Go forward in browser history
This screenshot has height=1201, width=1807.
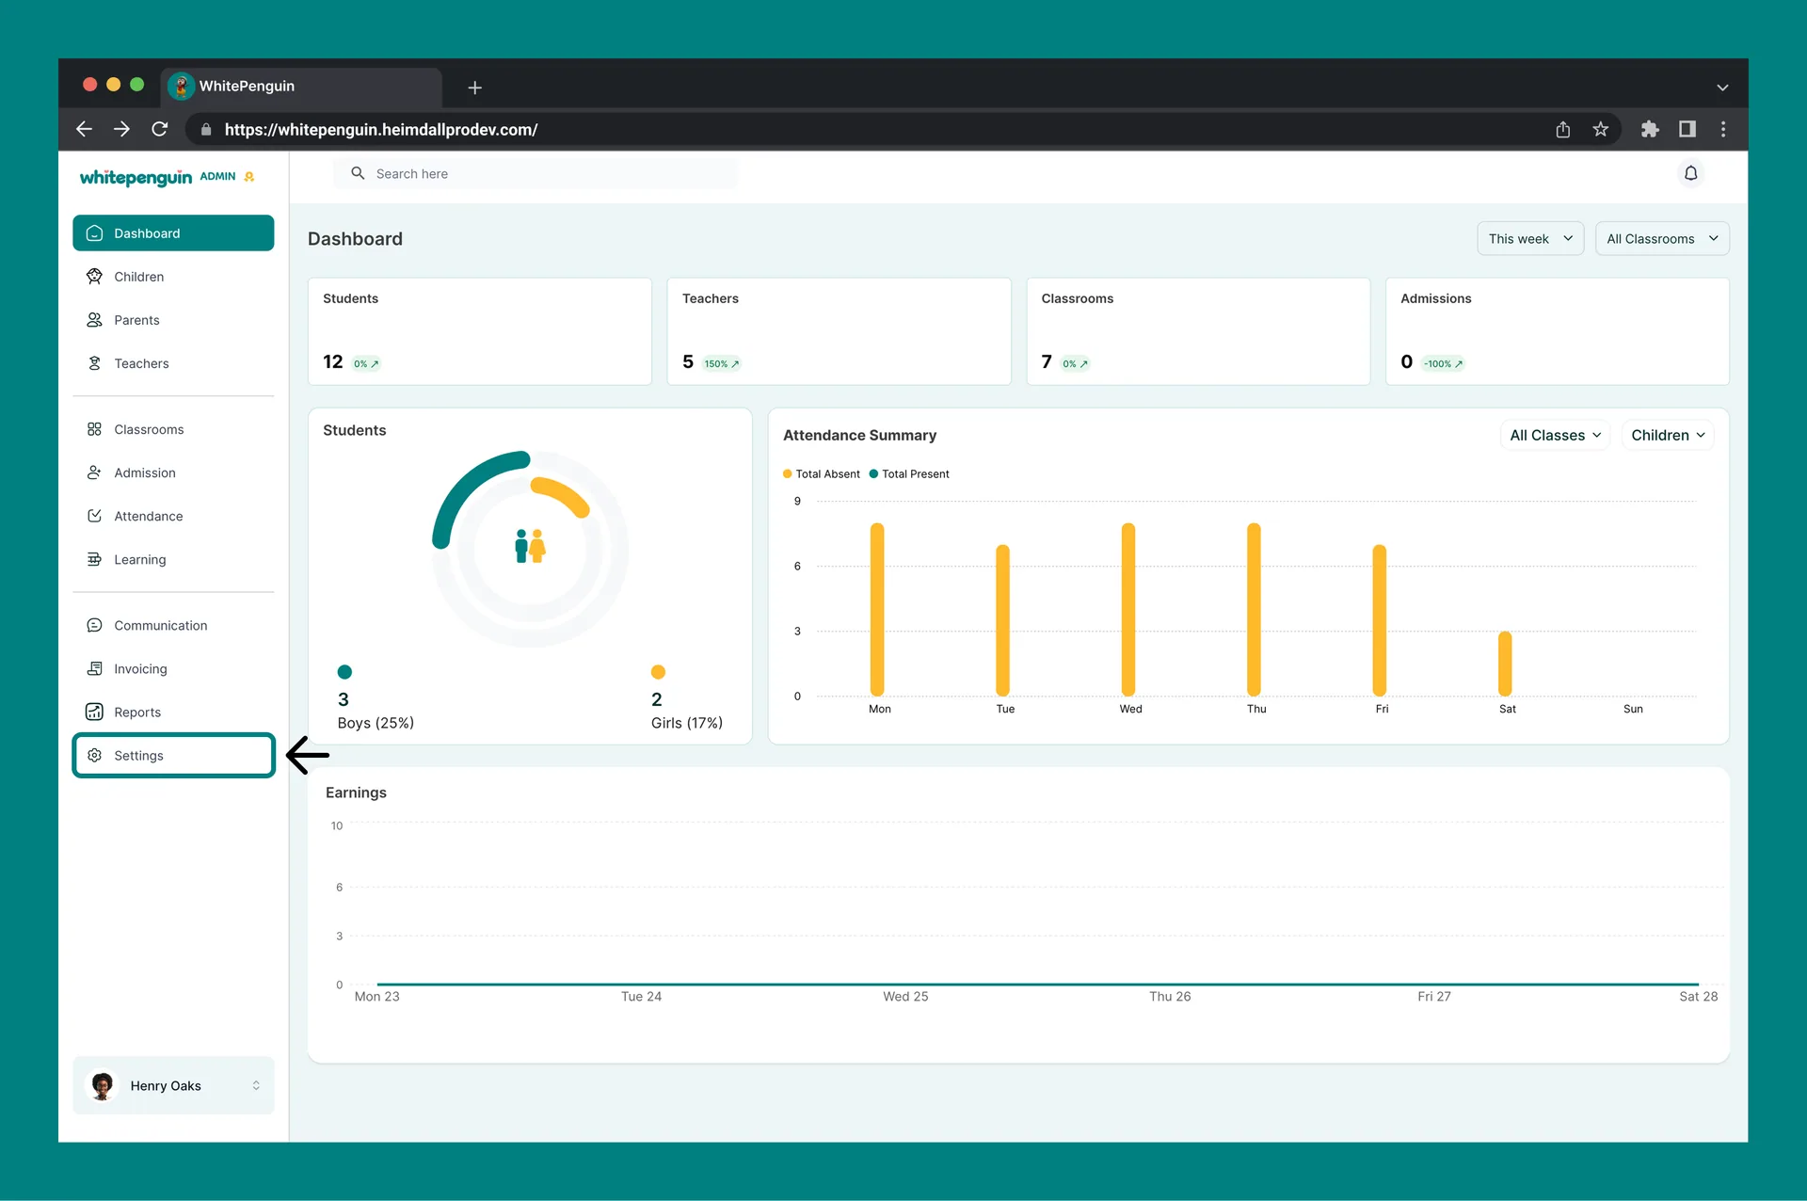pyautogui.click(x=121, y=129)
